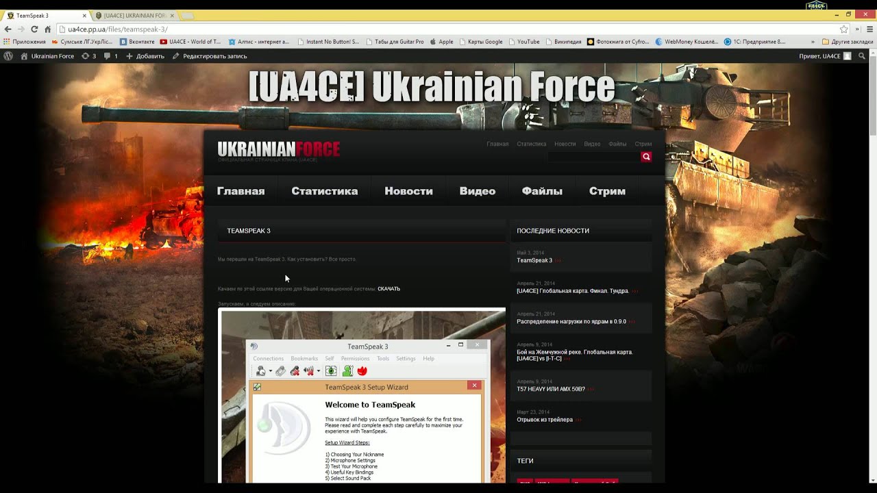Open the Фотокнига от Cyfro bookmark
Screen dimensions: 877x493
click(618, 42)
